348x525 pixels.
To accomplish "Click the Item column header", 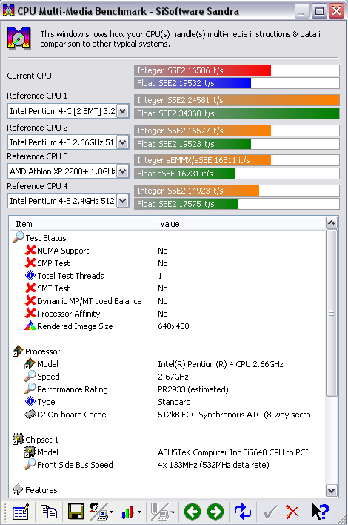I will [81, 224].
